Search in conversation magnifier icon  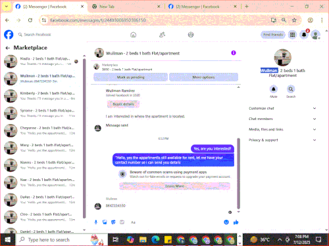coord(291,89)
